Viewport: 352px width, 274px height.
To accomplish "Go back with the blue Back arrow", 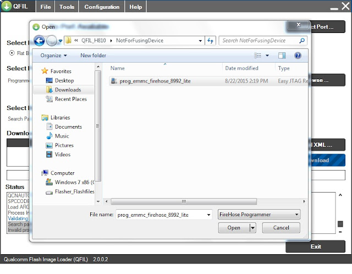I will pos(39,41).
